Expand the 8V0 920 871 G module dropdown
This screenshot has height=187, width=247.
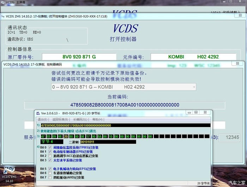point(193,87)
